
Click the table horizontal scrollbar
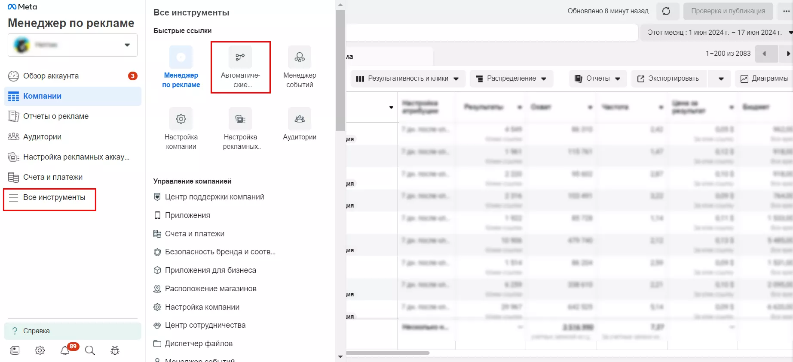pos(388,353)
